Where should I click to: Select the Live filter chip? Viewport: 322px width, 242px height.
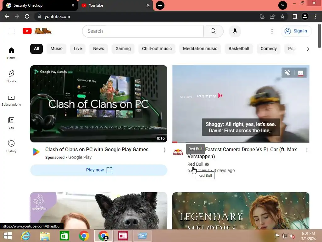(x=78, y=49)
